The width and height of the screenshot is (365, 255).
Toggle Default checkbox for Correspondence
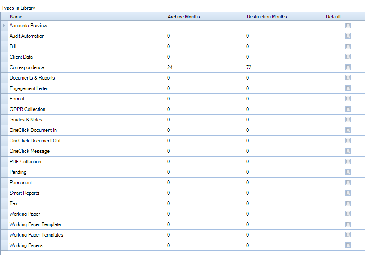pos(348,67)
